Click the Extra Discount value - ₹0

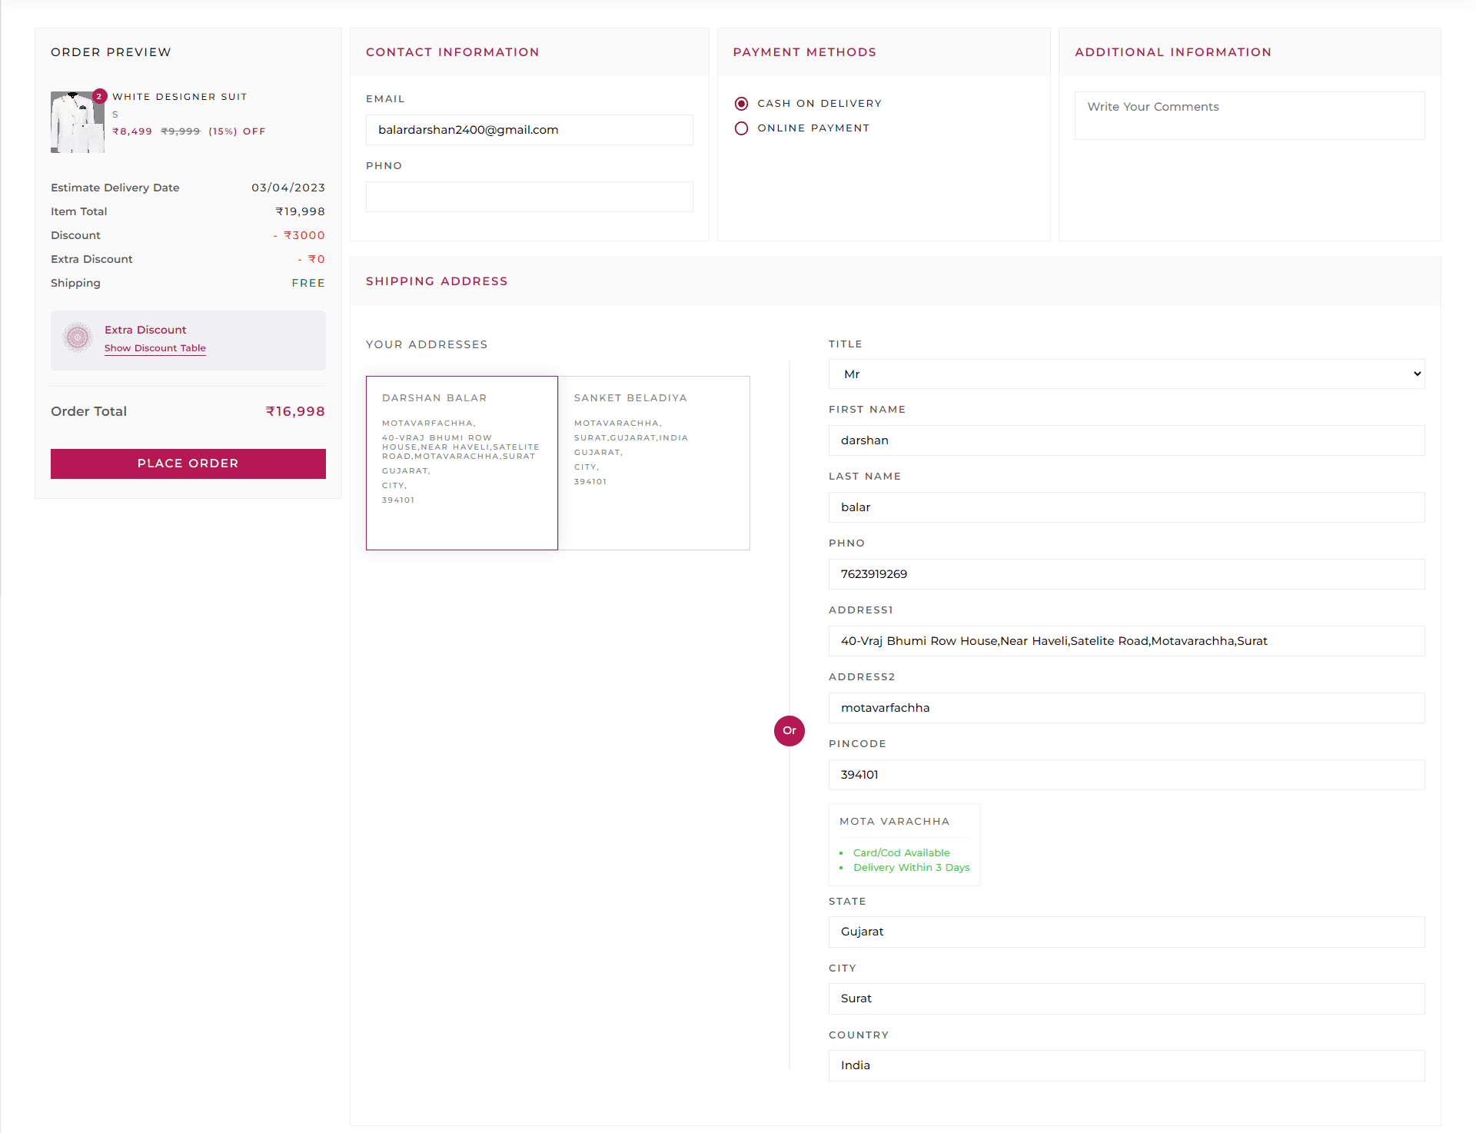pos(311,259)
